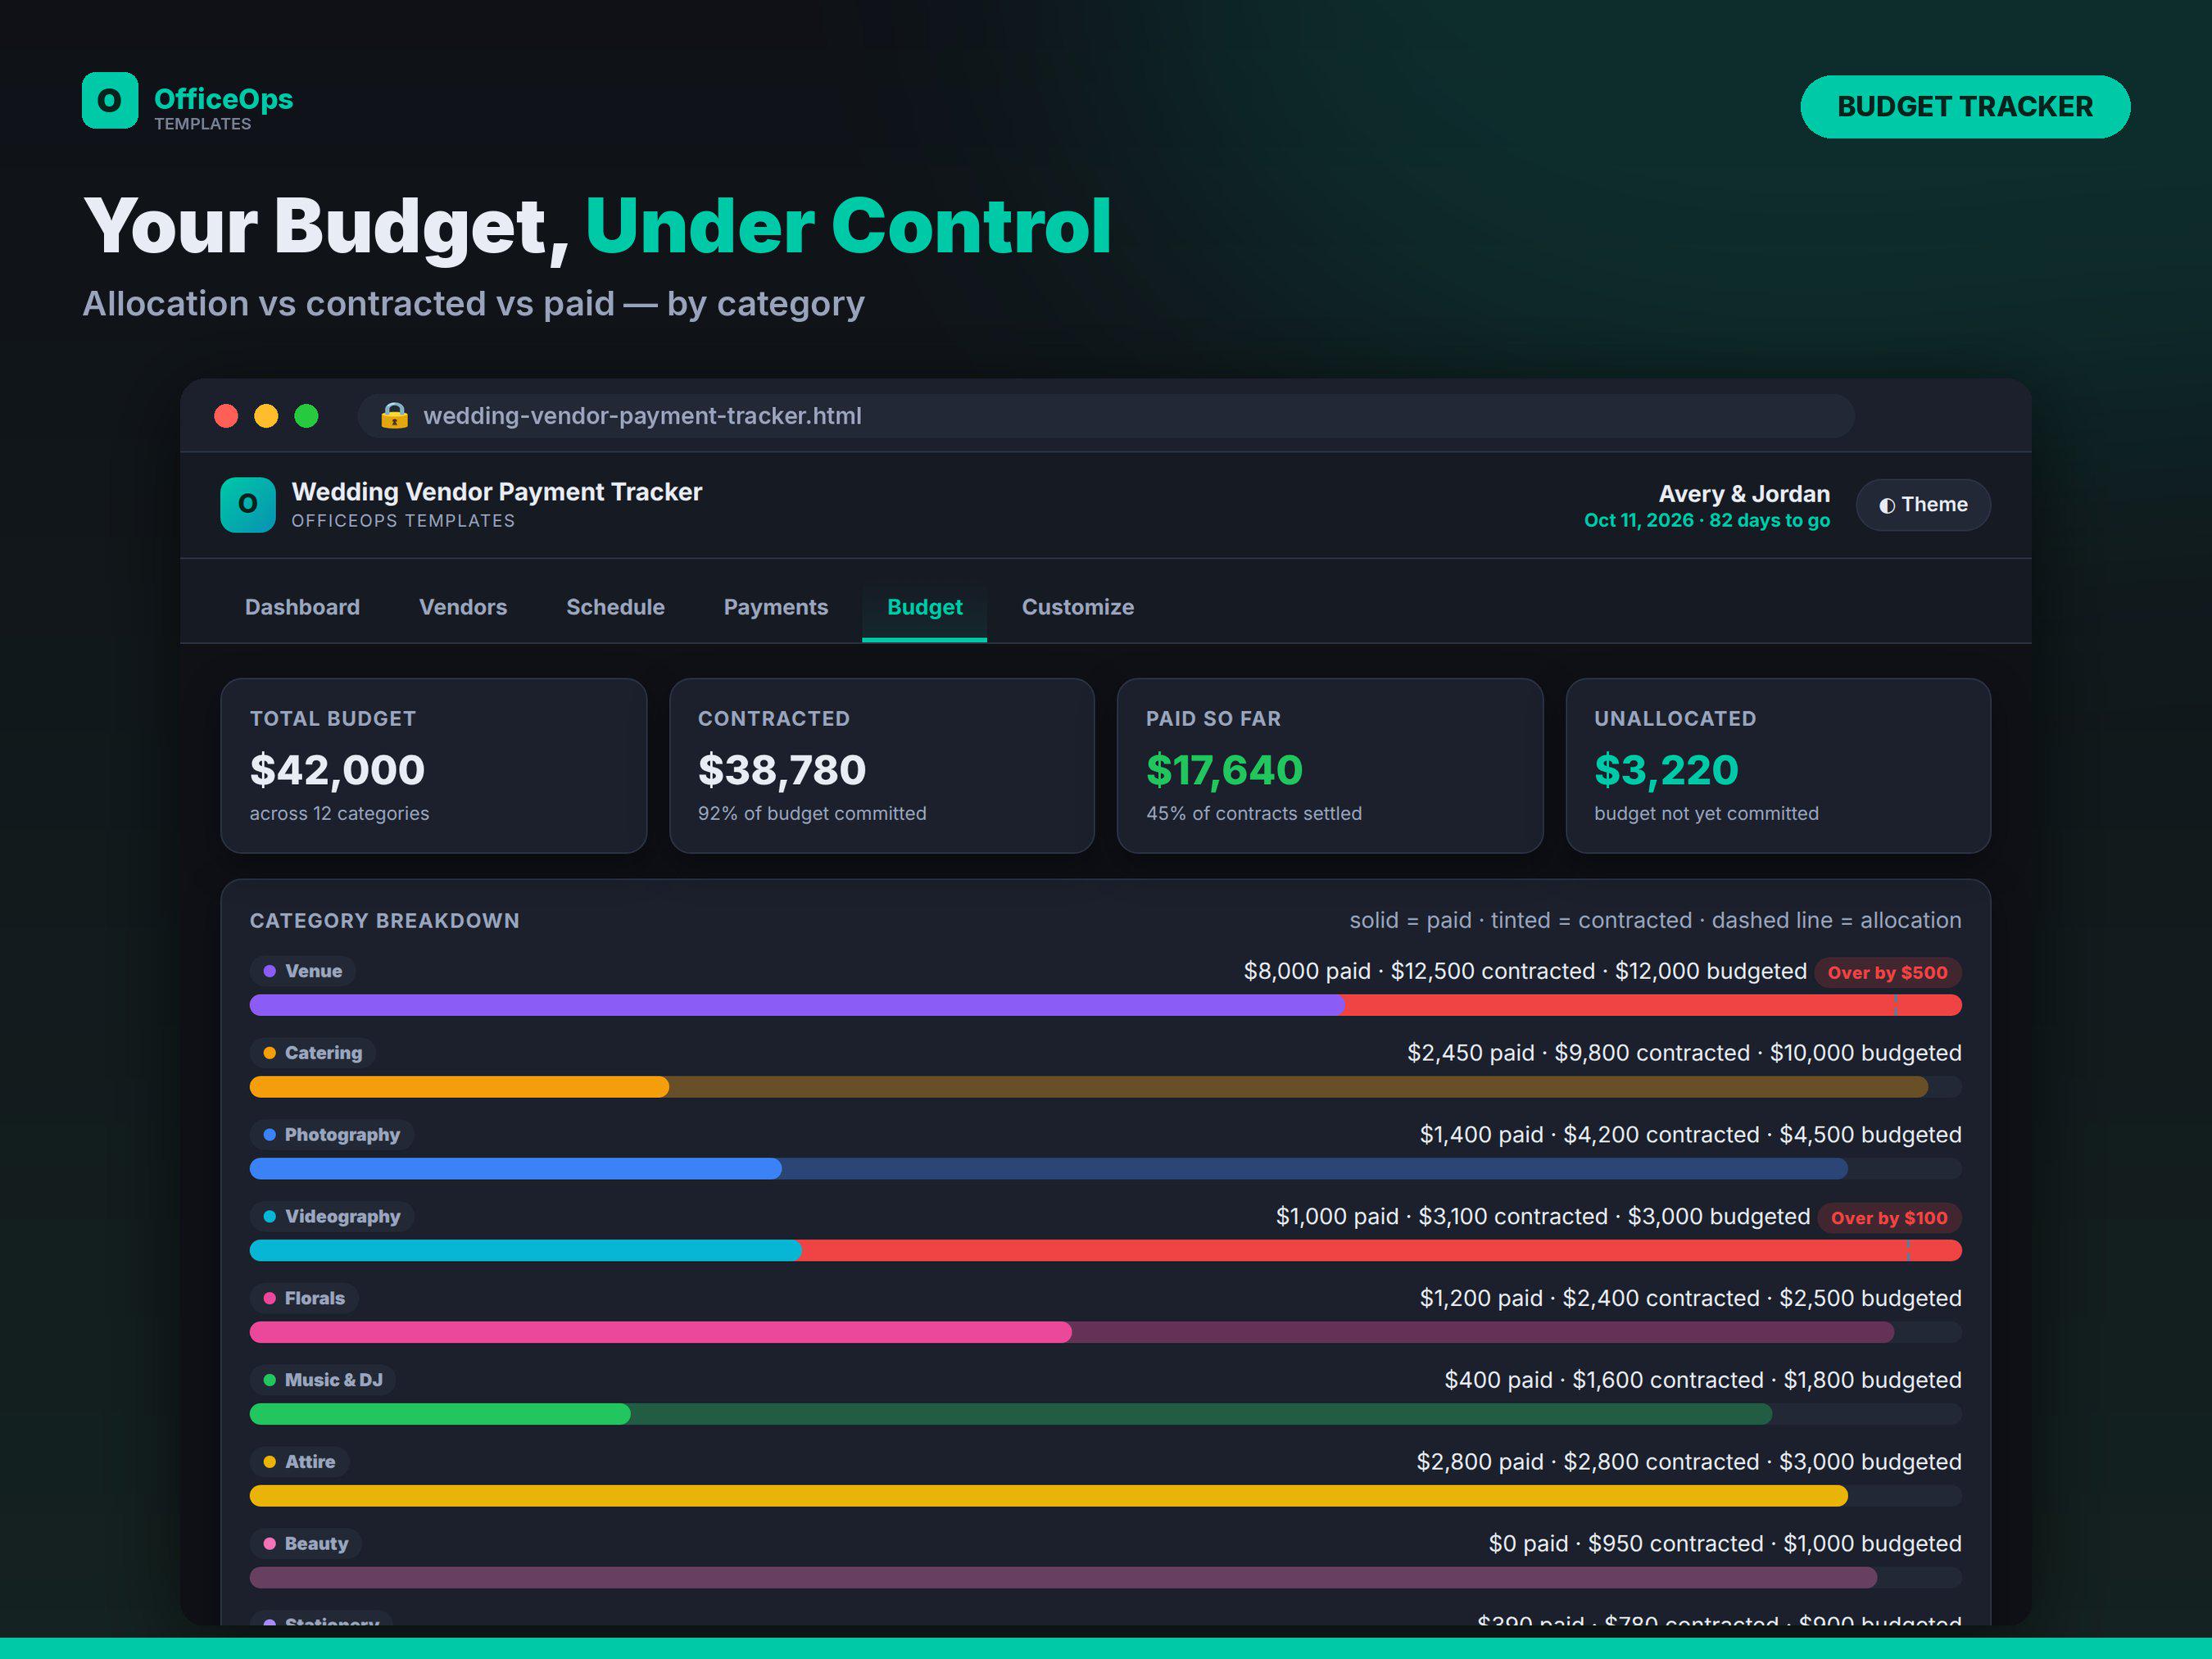Open the Schedule tab
Image resolution: width=2212 pixels, height=1659 pixels.
(x=615, y=607)
